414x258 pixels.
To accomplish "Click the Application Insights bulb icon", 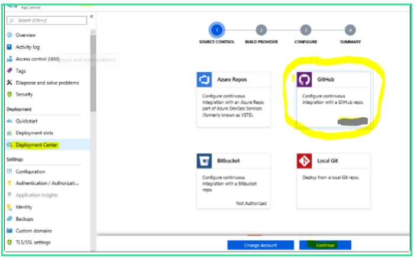I will point(9,195).
